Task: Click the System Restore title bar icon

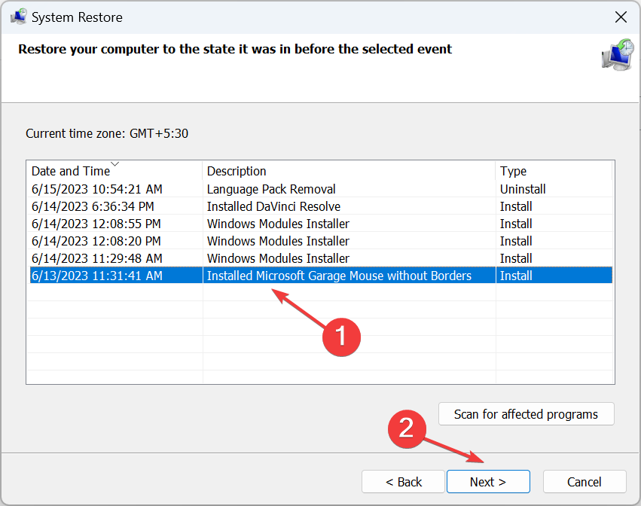Action: pos(18,17)
